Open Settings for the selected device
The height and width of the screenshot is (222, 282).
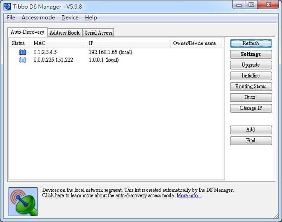[x=250, y=54]
